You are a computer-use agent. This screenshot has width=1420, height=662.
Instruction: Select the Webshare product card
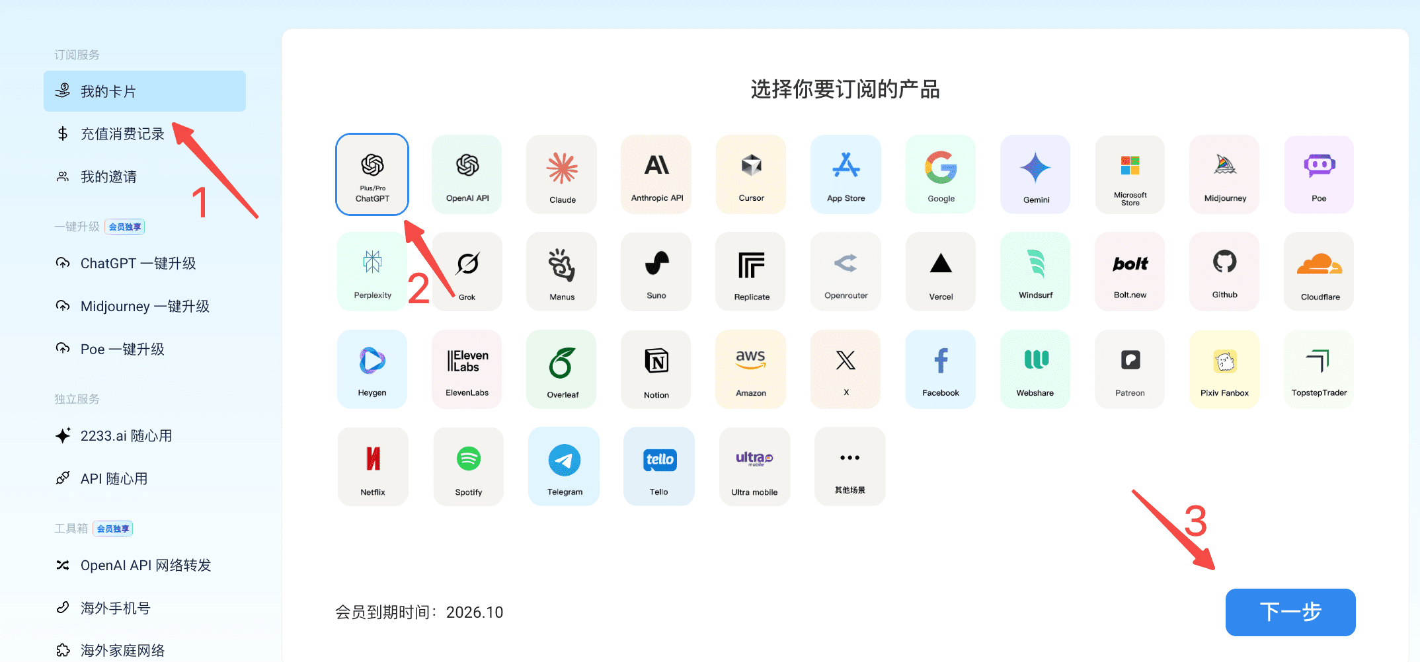click(x=1035, y=369)
